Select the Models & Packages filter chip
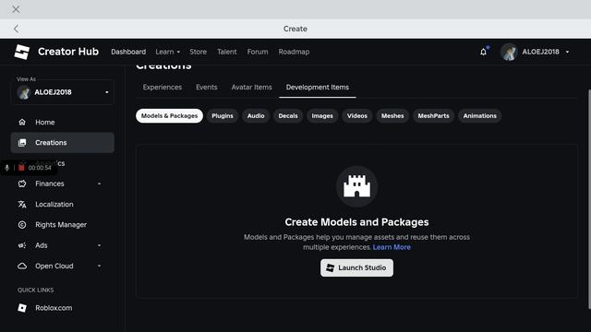 169,116
